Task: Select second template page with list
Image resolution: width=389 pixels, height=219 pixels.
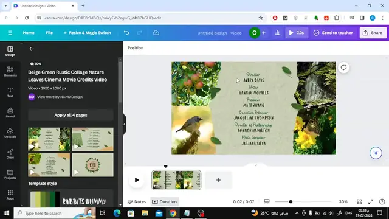Action: click(92, 139)
